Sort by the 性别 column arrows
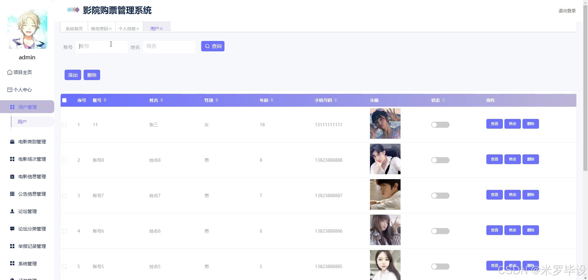The image size is (588, 280). pos(217,100)
